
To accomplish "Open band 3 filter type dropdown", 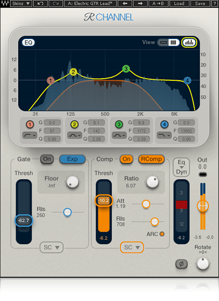I will tap(119, 135).
